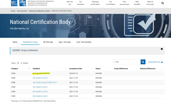Open Peer assessment menu
This screenshot has height=104, width=171.
tap(124, 3)
